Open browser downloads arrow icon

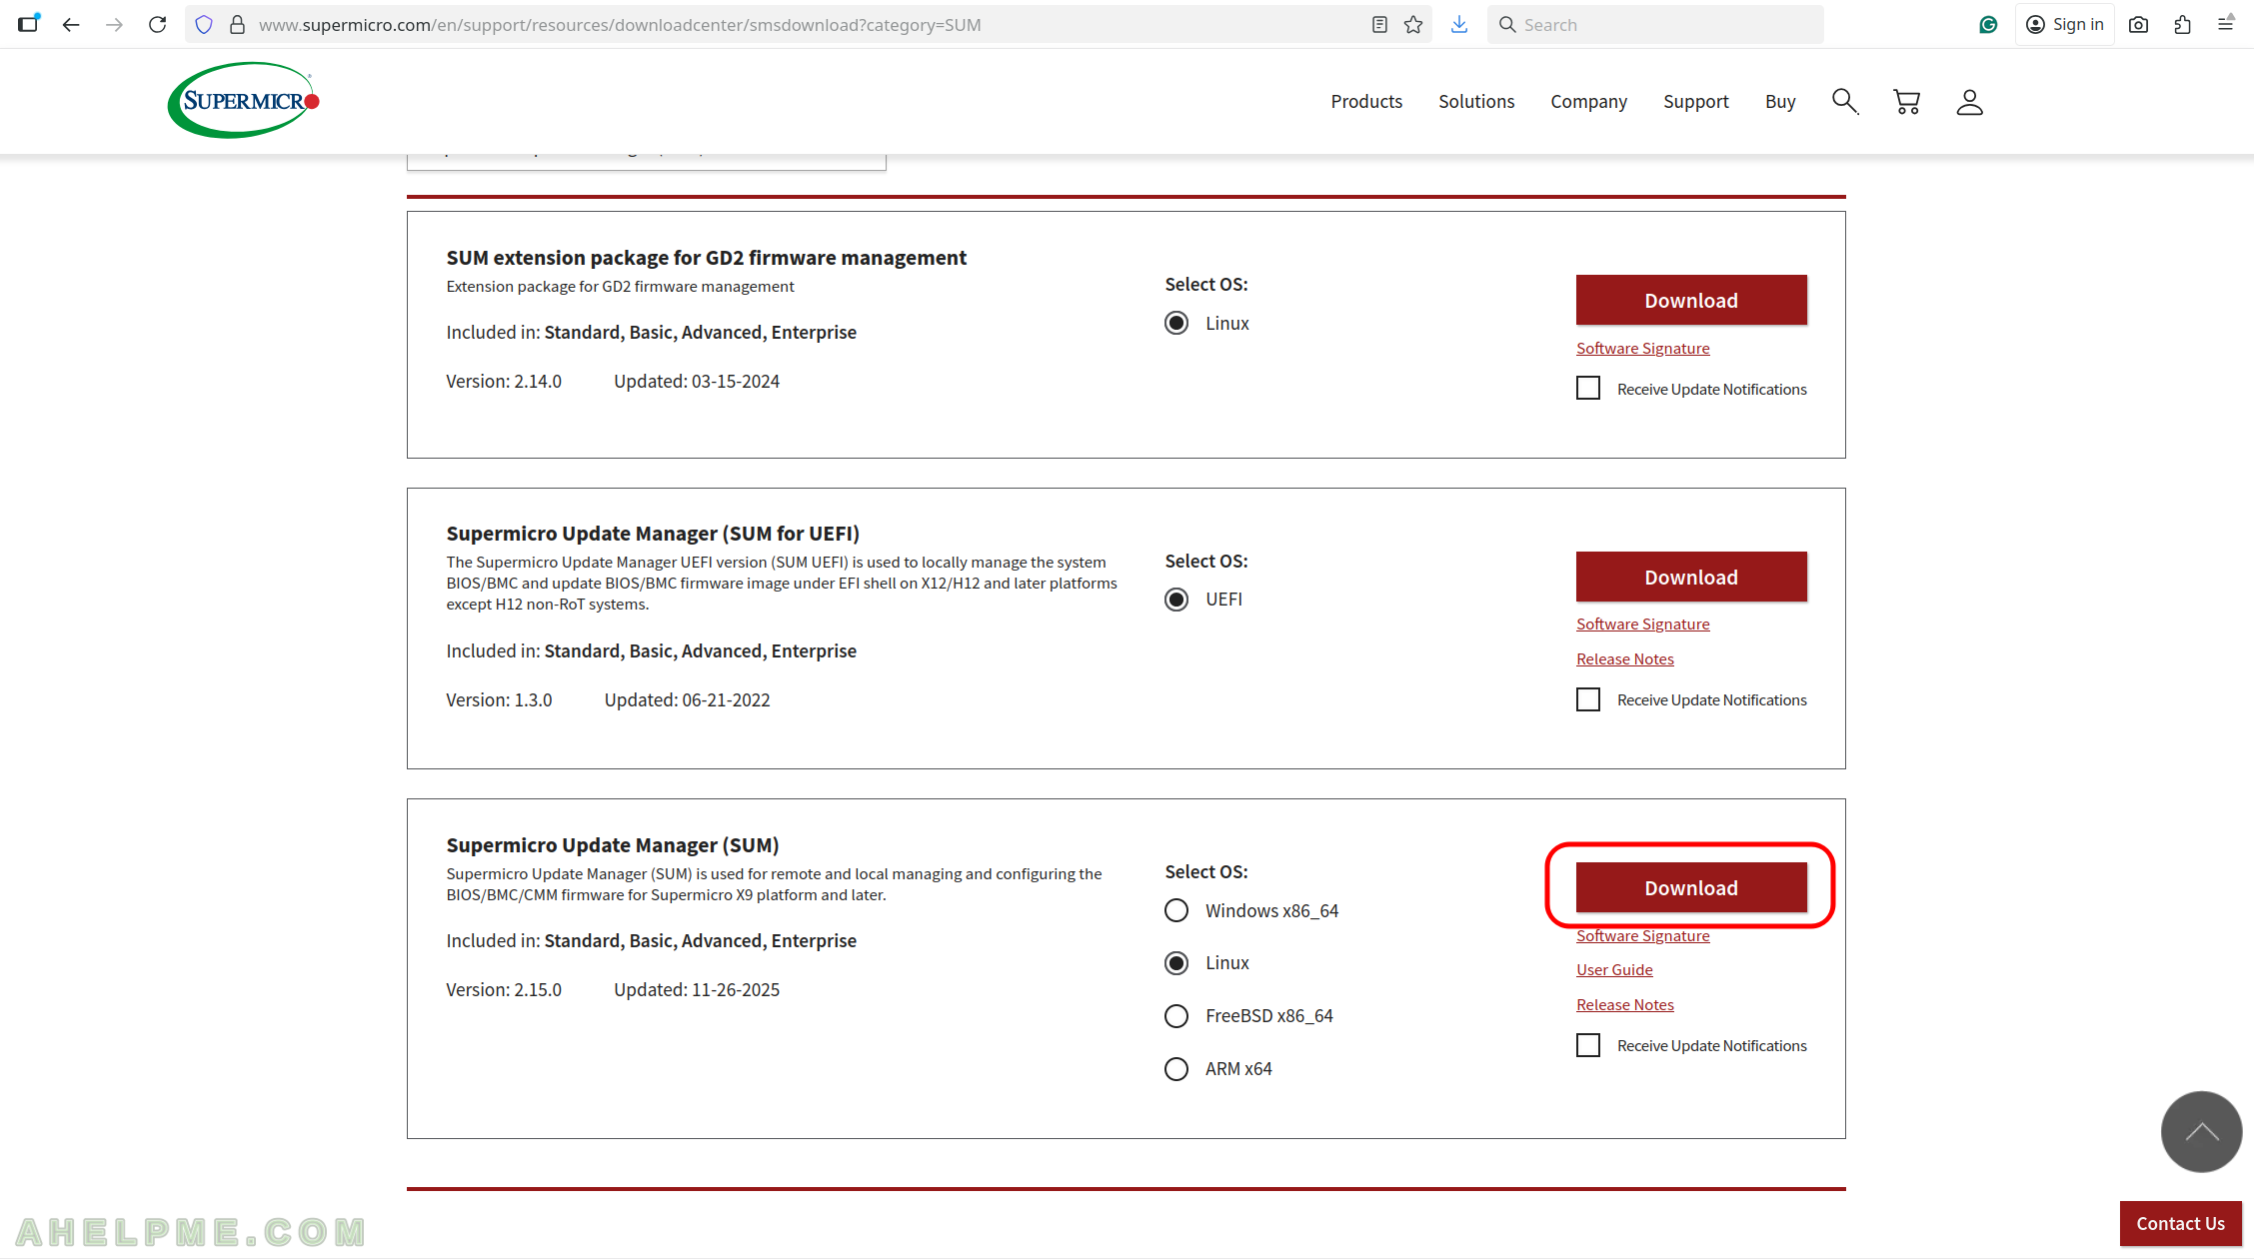coord(1459,25)
